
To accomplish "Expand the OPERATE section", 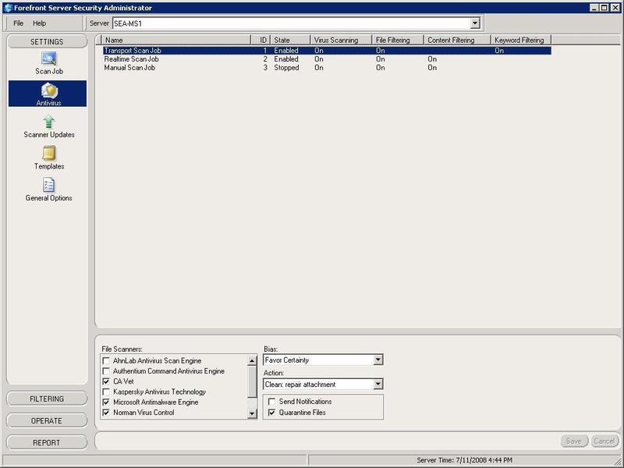I will pos(47,420).
